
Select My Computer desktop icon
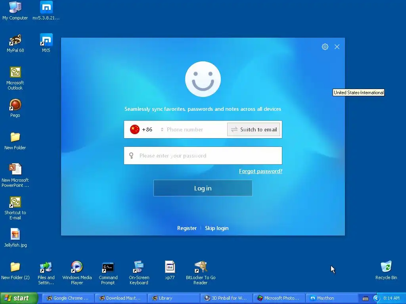tap(15, 11)
